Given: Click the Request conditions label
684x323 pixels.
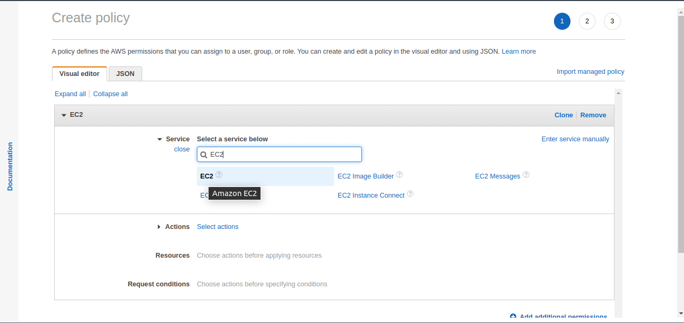Looking at the screenshot, I should tap(159, 284).
